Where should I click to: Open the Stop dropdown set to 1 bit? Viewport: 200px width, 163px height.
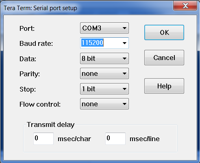pyautogui.click(x=104, y=89)
